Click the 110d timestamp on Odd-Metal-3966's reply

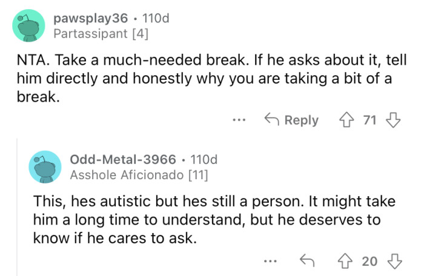tap(204, 160)
